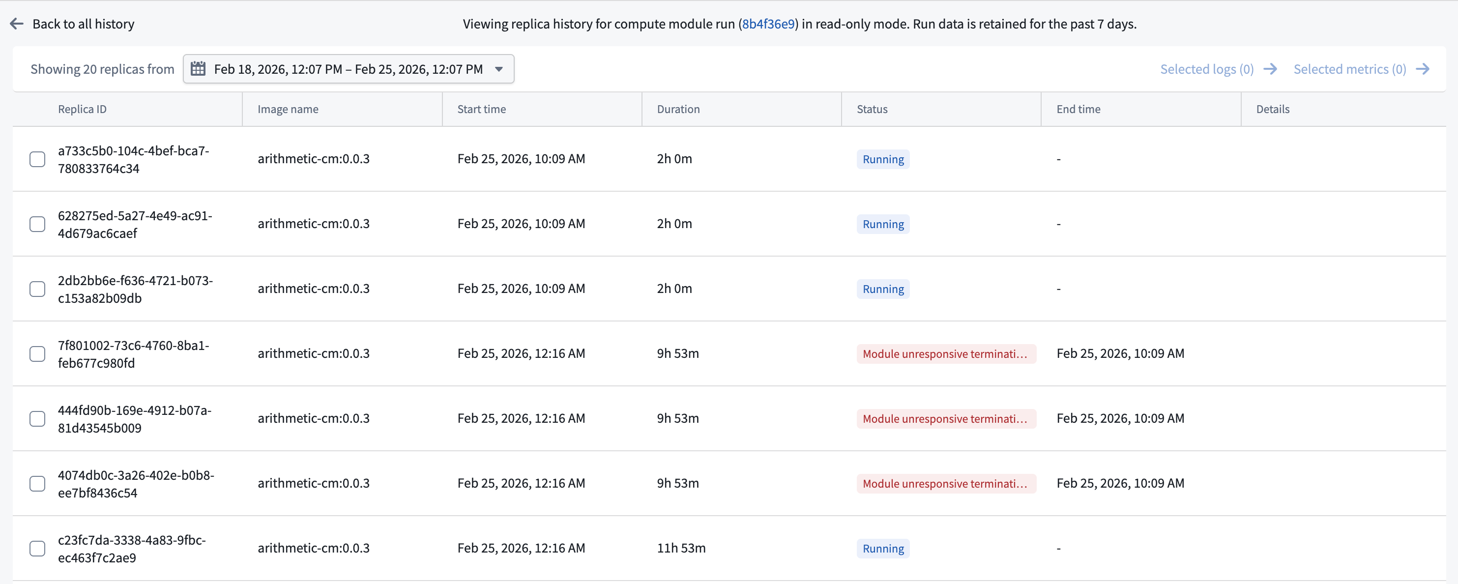Open the Feb 18 – Feb 25 date range picker
Screen dimensions: 1458x584
pos(348,69)
